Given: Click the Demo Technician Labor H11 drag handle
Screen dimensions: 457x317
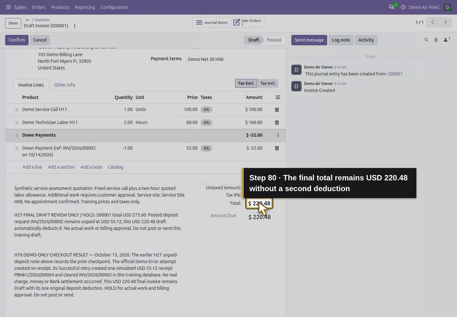Looking at the screenshot, I should pyautogui.click(x=17, y=123).
